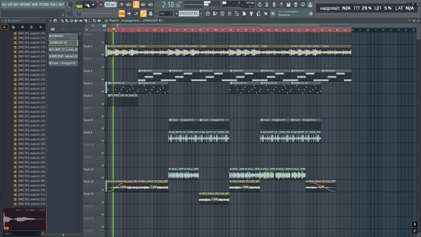Toggle playlist magnet snap icon

coord(55,20)
